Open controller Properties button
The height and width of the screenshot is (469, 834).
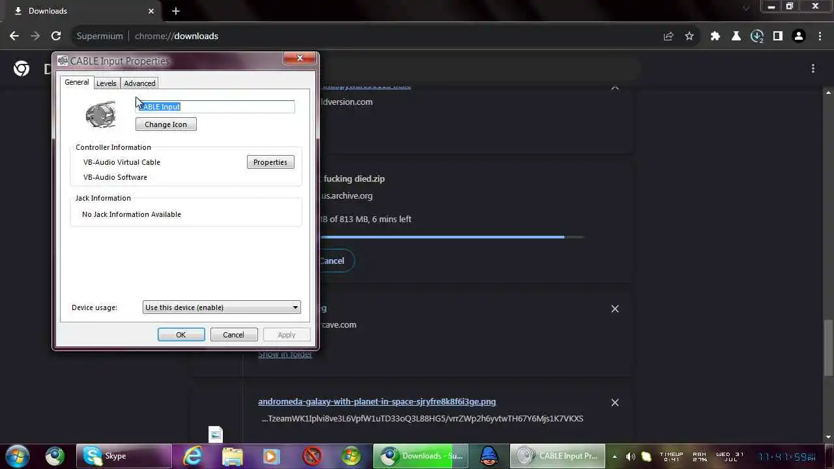270,162
